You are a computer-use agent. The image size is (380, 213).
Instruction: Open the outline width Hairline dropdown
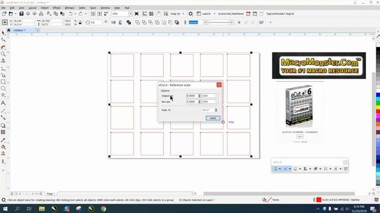tap(205, 22)
